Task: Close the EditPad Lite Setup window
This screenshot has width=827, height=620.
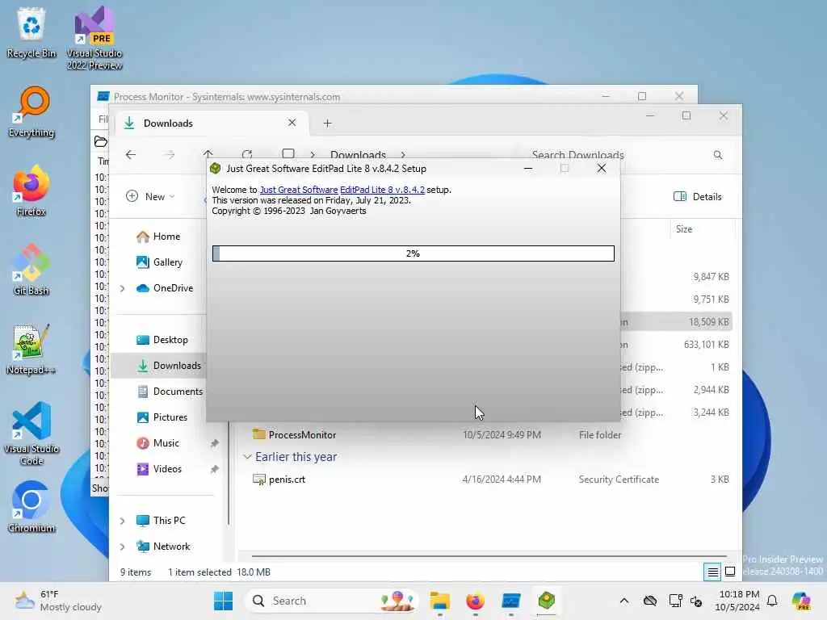Action: point(602,169)
